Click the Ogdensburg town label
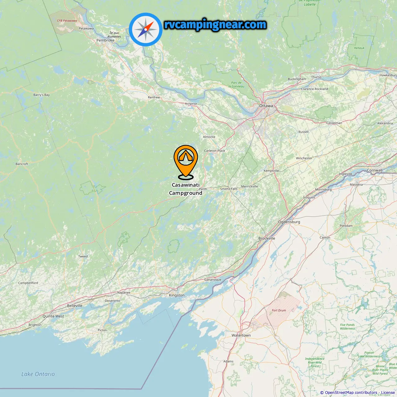 (289, 222)
